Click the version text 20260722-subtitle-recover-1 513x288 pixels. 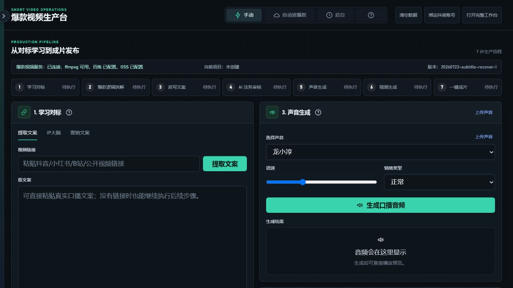click(469, 67)
